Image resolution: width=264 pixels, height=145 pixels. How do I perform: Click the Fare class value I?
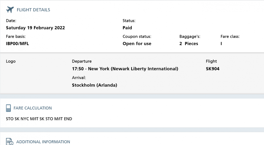click(x=221, y=44)
